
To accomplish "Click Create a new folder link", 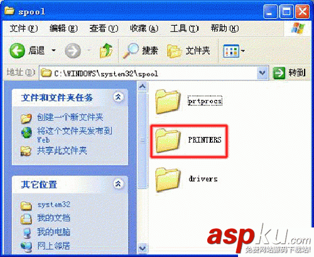I will pyautogui.click(x=70, y=117).
